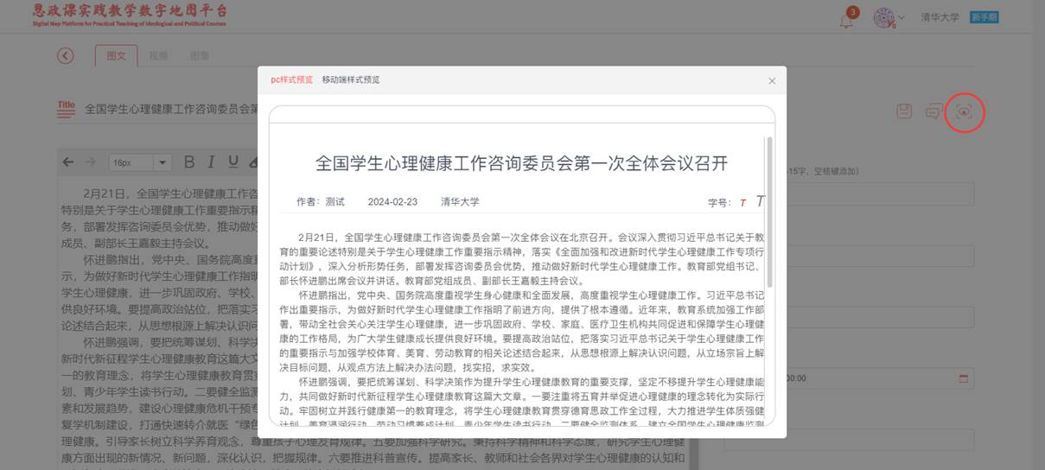Click the 新手期 badge

[984, 17]
